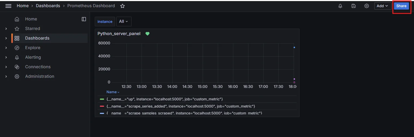Click the blue swatch of scrape_samples_scraped series
The width and height of the screenshot is (414, 137).
[102, 113]
